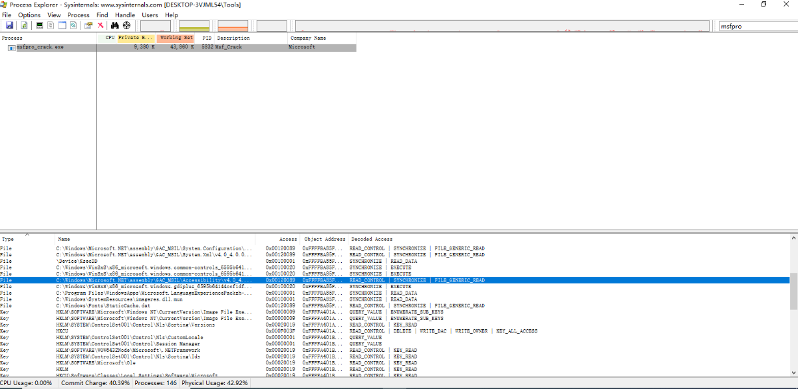
Task: Sort handles by the Type column header
Action: 27,239
